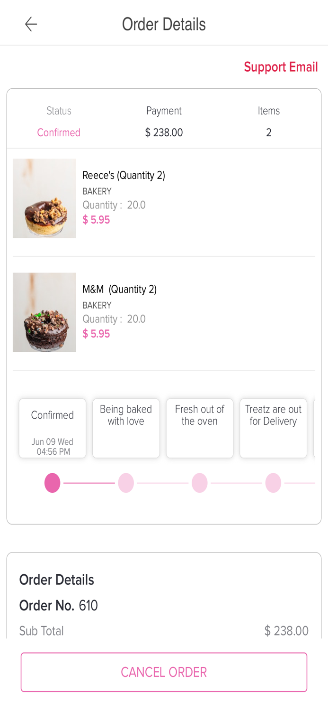
Task: Select the 'Treatz are out for Delivery' card
Action: [273, 428]
